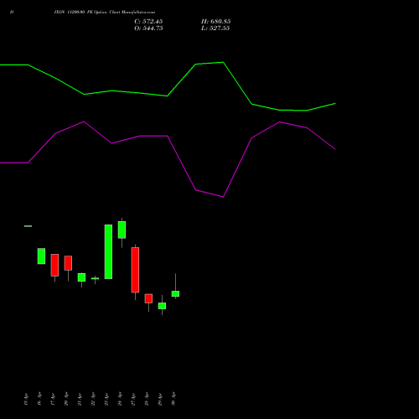
Task: Click the low value L: 527.55
Action: pos(215,28)
